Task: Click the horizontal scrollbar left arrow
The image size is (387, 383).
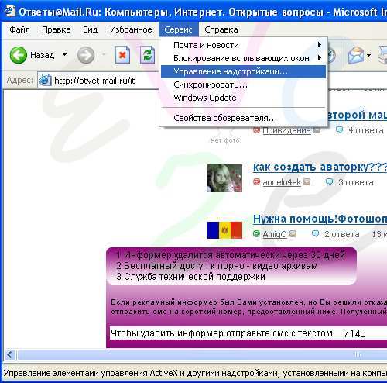Action: click(9, 354)
